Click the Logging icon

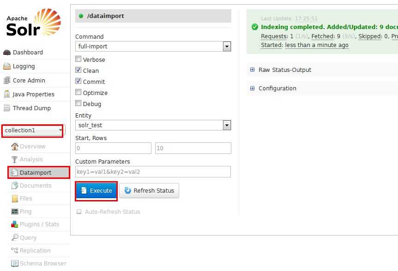[7, 66]
